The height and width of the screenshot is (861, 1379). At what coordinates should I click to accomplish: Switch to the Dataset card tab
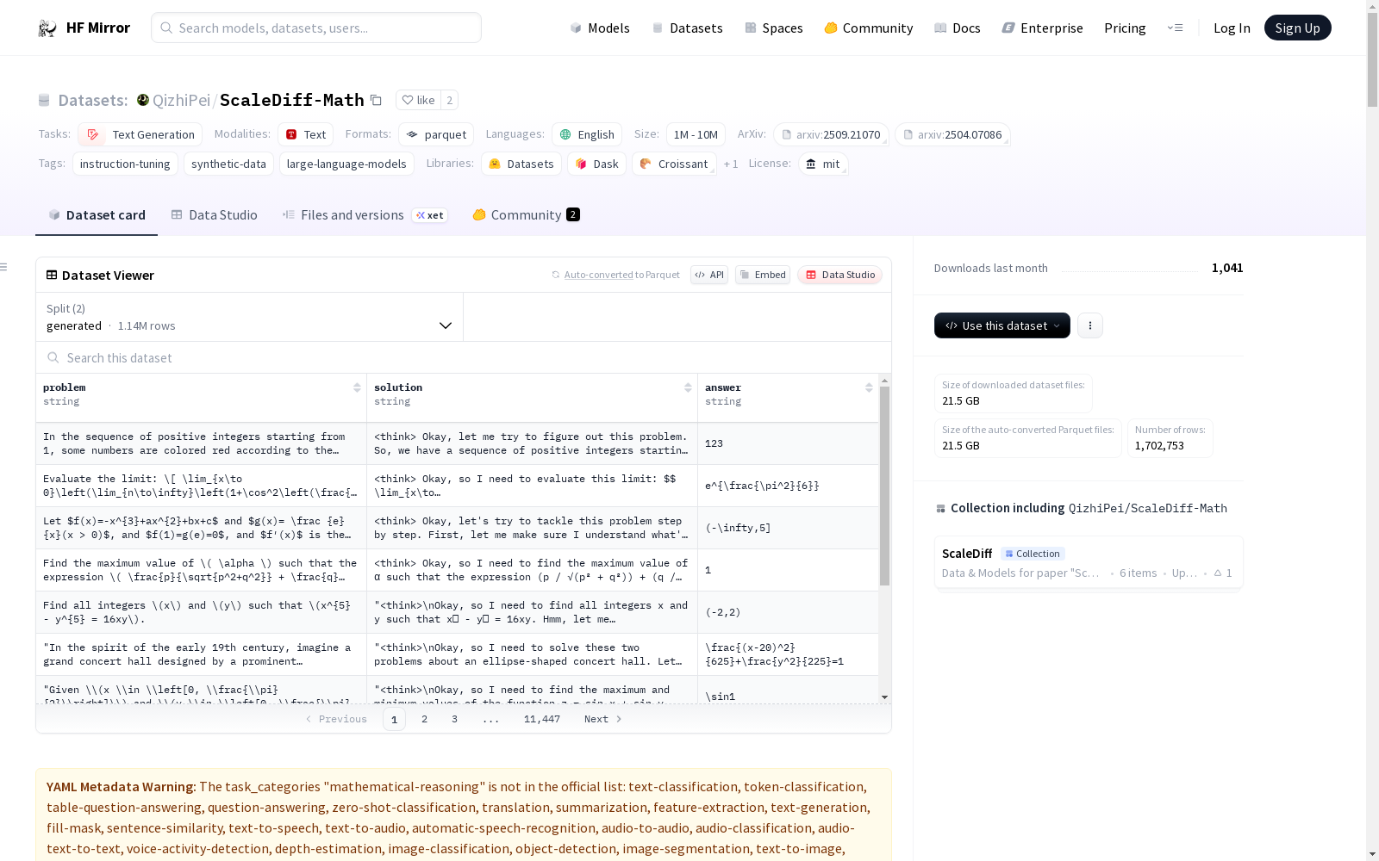coord(97,214)
